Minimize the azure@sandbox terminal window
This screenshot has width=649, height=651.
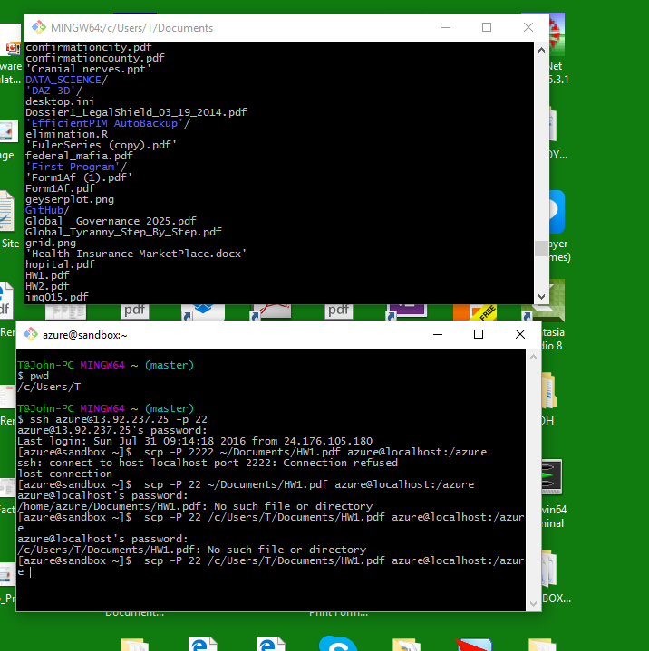point(437,335)
